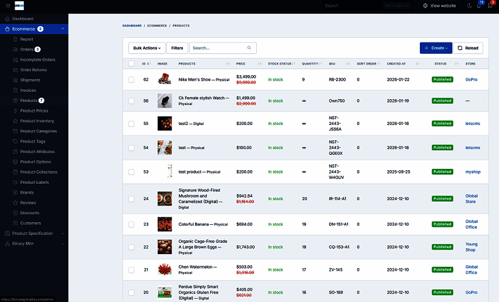Open the GoPro store link in first row
Viewport: 499px width, 302px height.
[470, 80]
